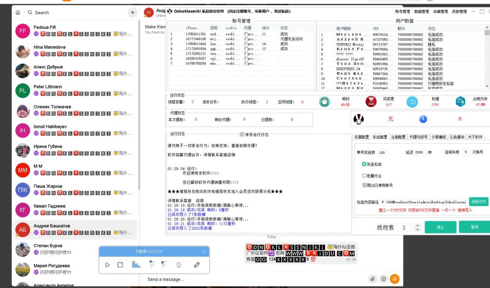Image resolution: width=490 pixels, height=288 pixels.
Task: Click the orange voice message microphone icon
Action: pos(394,278)
